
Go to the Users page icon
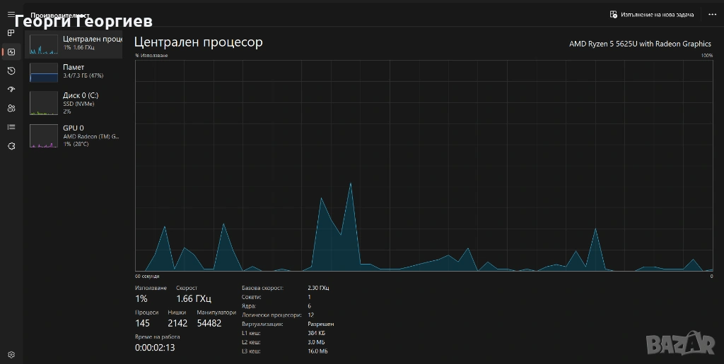click(11, 108)
